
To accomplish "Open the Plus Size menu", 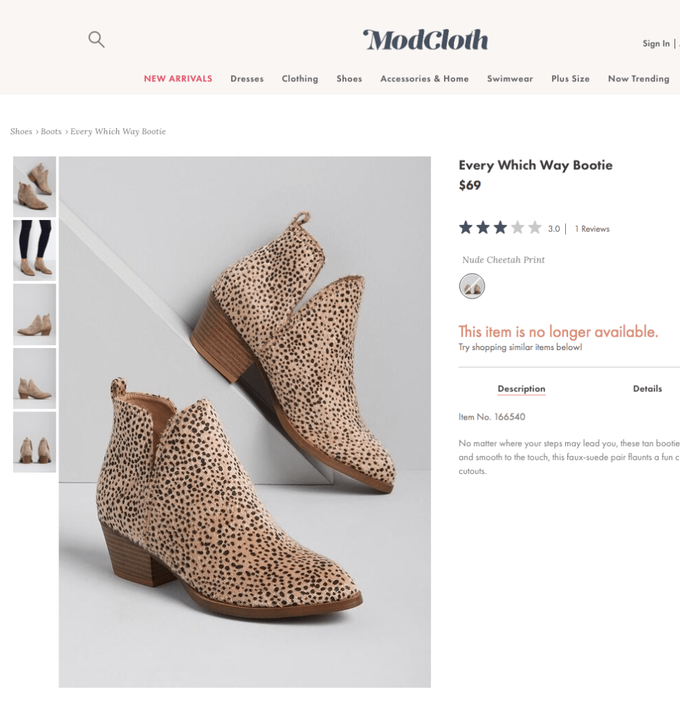I will tap(571, 79).
